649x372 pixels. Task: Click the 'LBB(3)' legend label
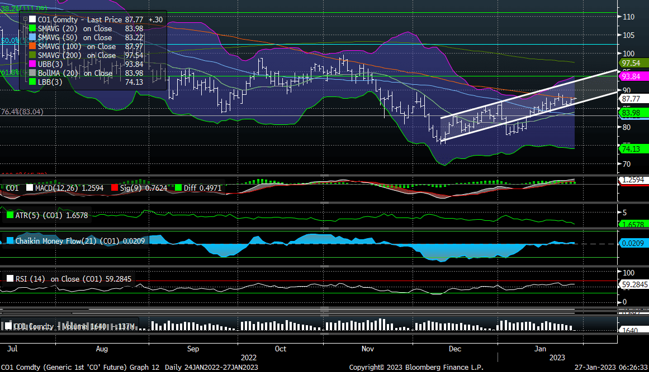(x=50, y=82)
